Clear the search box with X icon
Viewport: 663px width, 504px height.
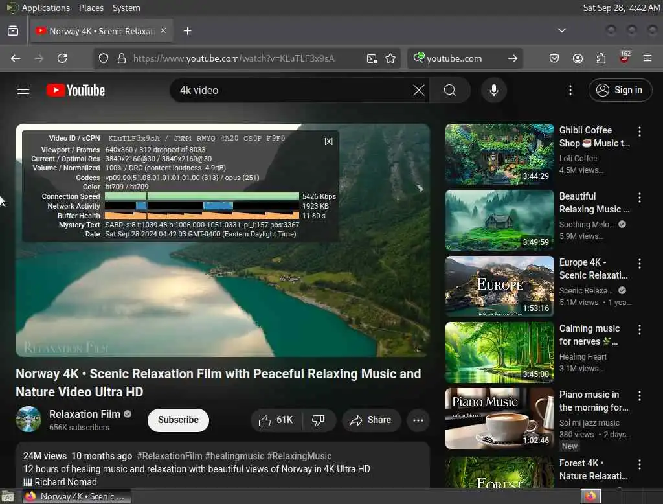(x=419, y=90)
